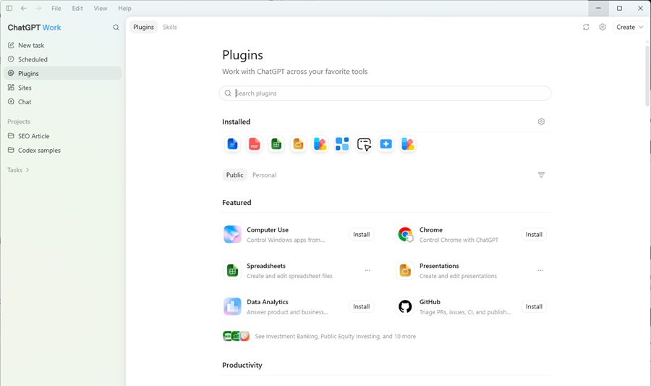Open the installed orange Presentations plugin icon
The image size is (651, 386).
(298, 144)
